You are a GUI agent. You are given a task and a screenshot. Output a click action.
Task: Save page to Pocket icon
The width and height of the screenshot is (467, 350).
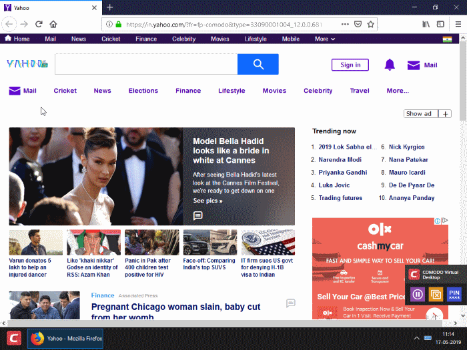click(358, 24)
